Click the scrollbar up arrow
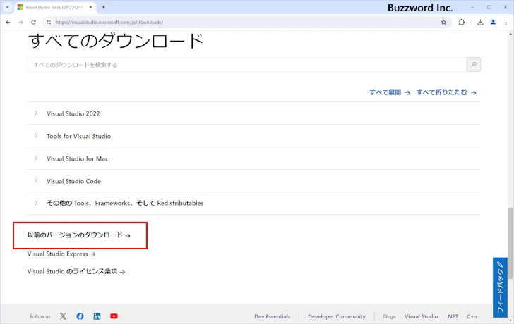 510,34
